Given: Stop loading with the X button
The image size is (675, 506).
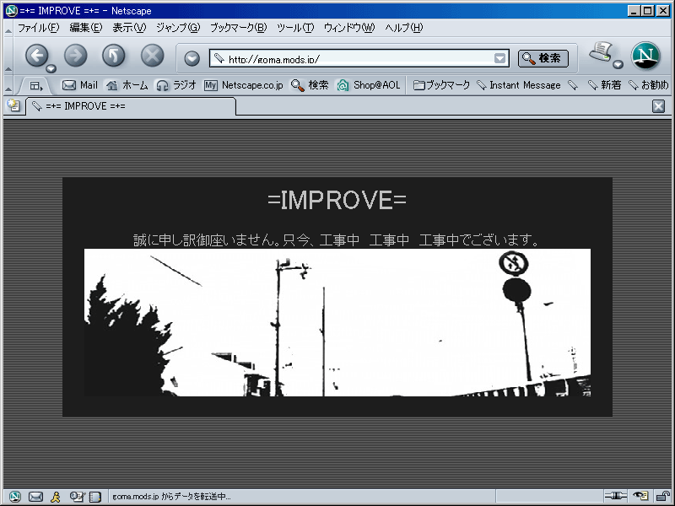Looking at the screenshot, I should click(153, 56).
